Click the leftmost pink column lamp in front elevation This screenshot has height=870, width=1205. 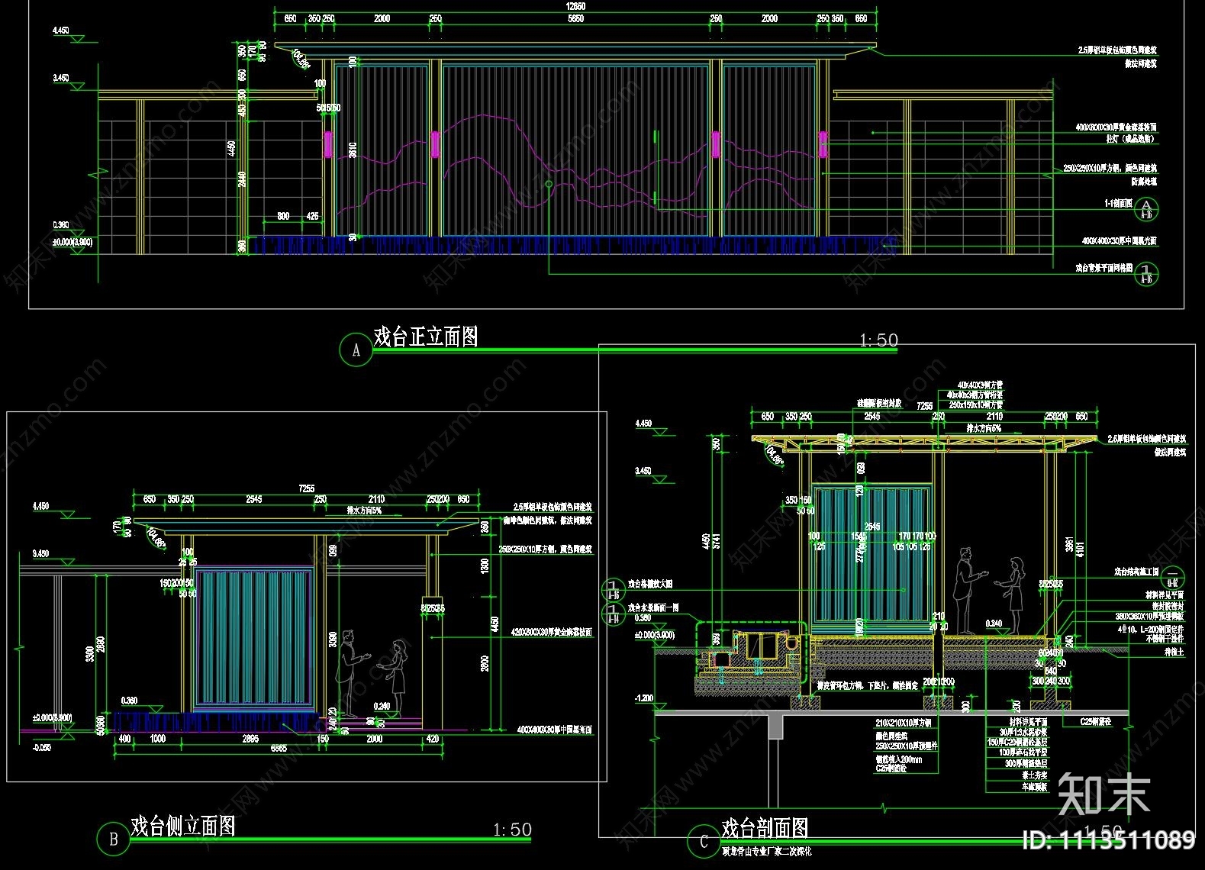(x=329, y=144)
